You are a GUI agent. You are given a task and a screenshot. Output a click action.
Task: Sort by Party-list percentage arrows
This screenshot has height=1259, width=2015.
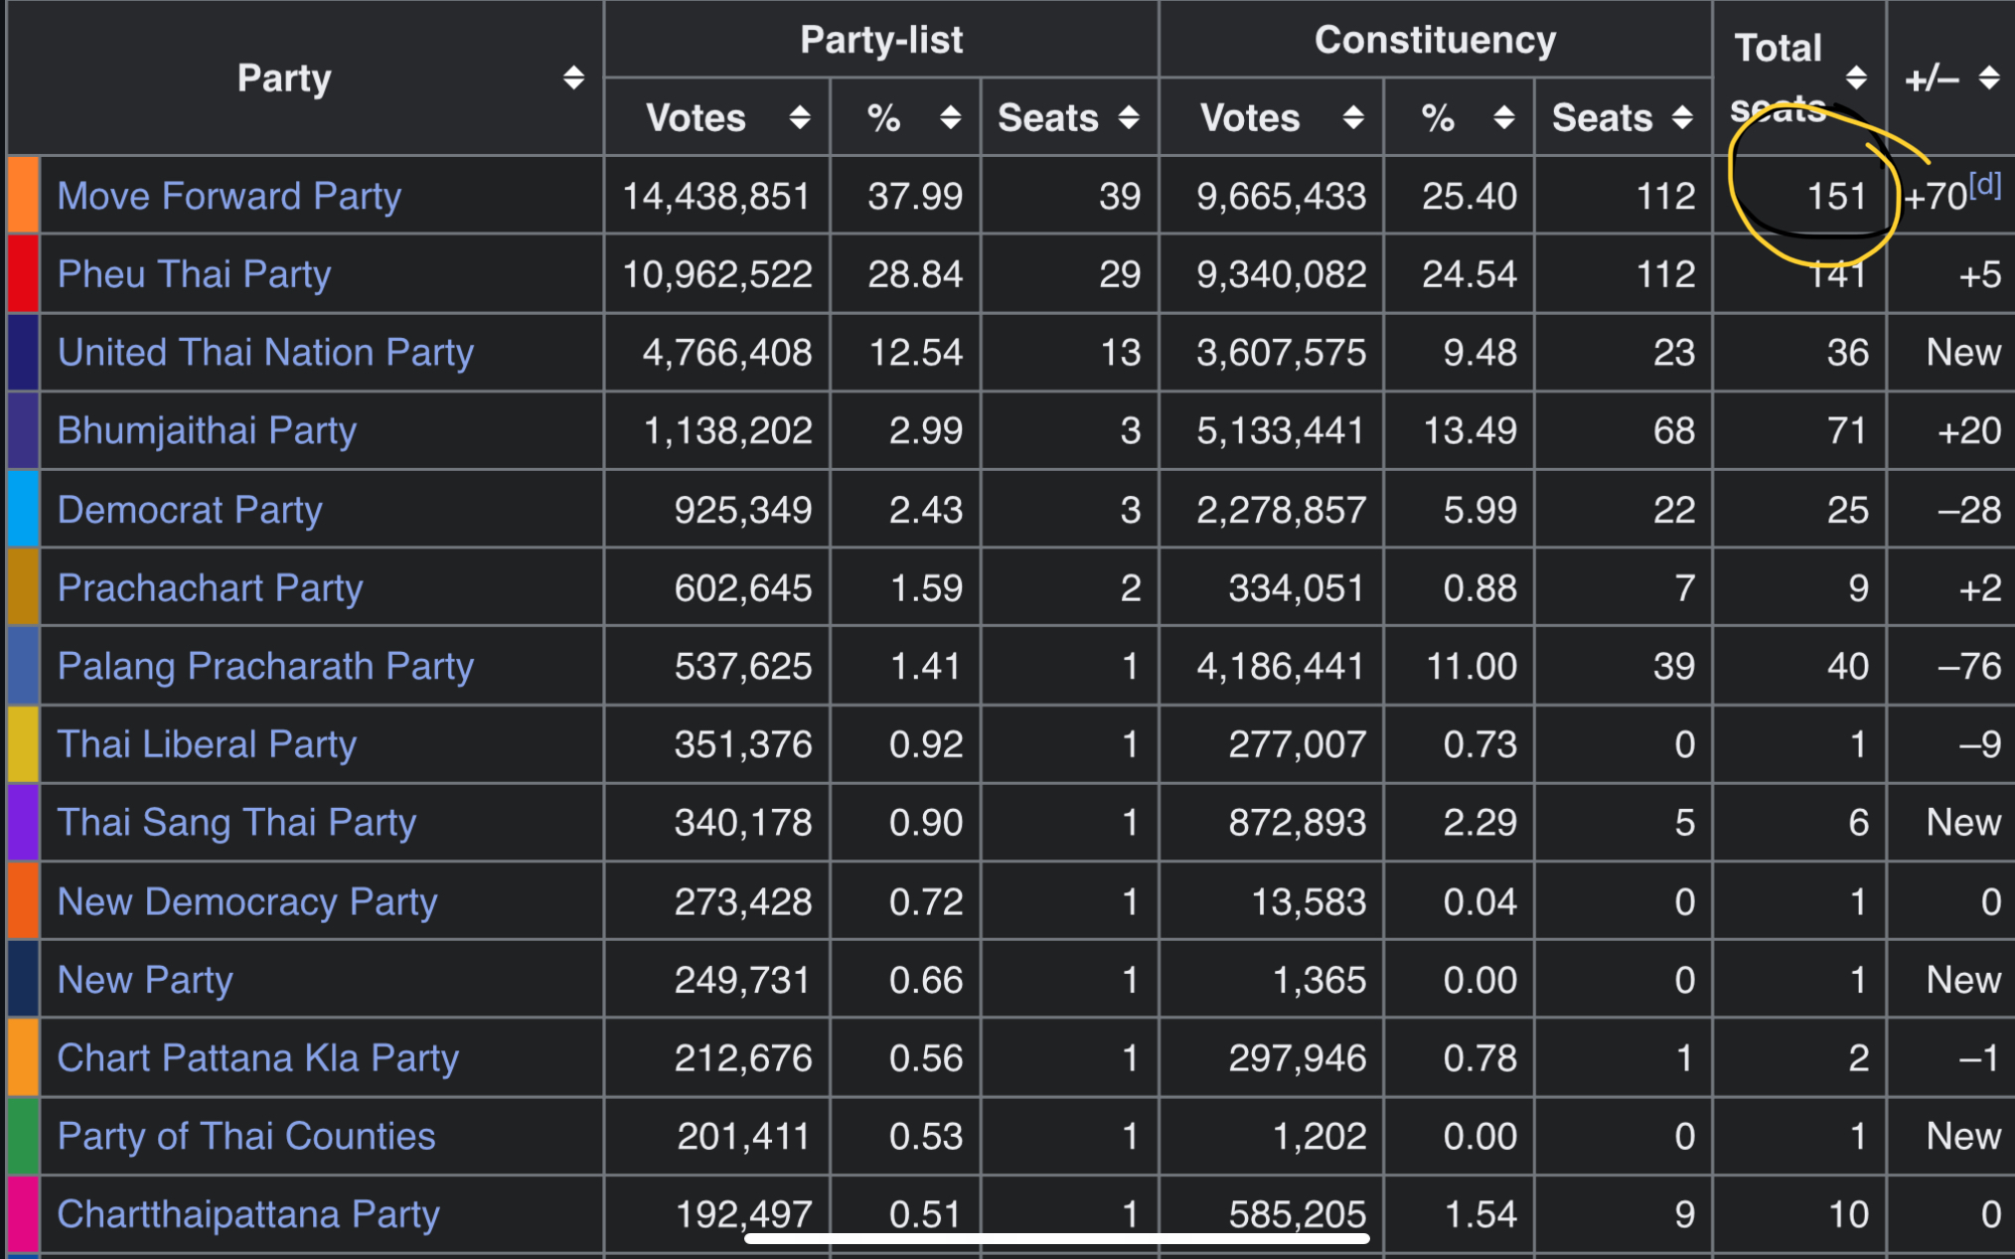(950, 118)
